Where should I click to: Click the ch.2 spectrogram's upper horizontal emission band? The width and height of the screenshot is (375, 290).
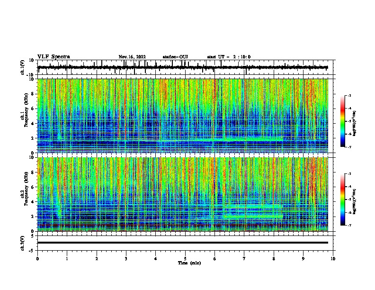coord(253,206)
